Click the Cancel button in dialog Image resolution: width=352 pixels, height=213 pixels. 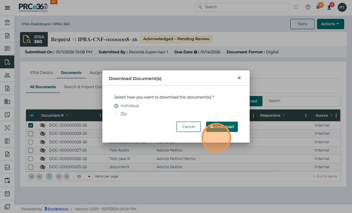[189, 127]
